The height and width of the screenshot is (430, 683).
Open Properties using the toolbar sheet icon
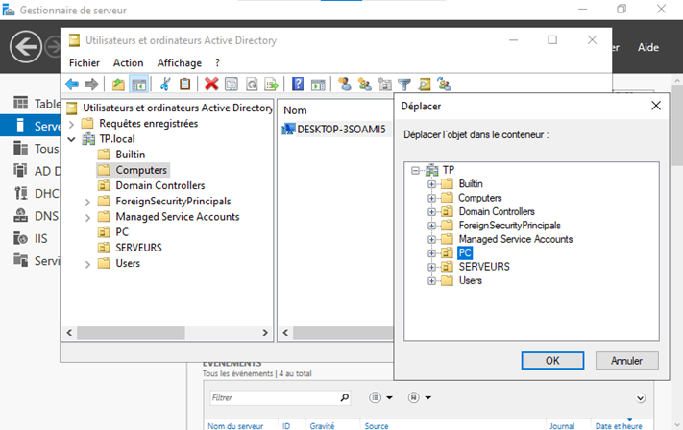click(232, 84)
